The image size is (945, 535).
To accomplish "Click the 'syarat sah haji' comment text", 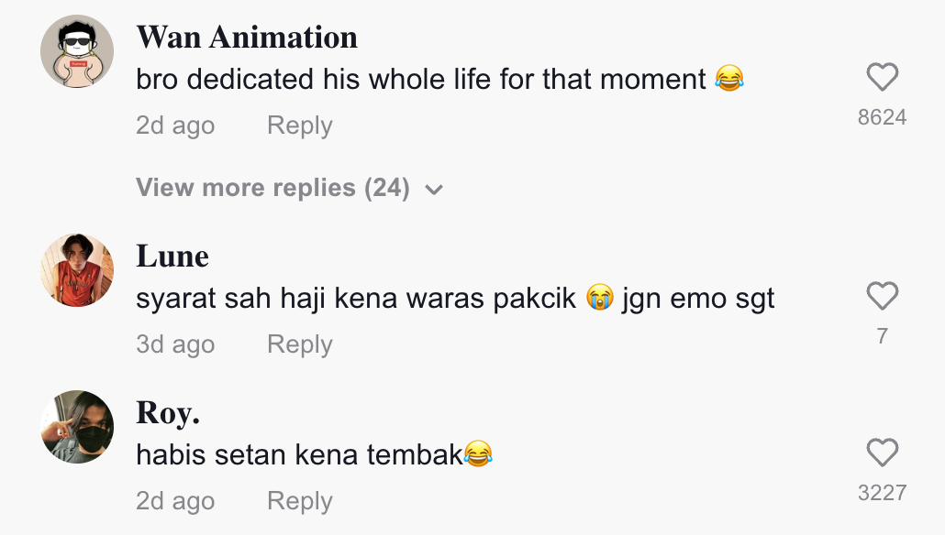I will [358, 299].
